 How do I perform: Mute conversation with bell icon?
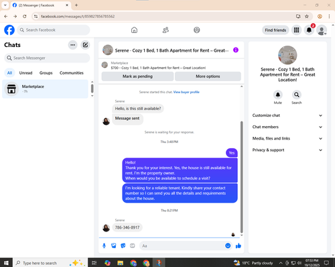pyautogui.click(x=278, y=95)
